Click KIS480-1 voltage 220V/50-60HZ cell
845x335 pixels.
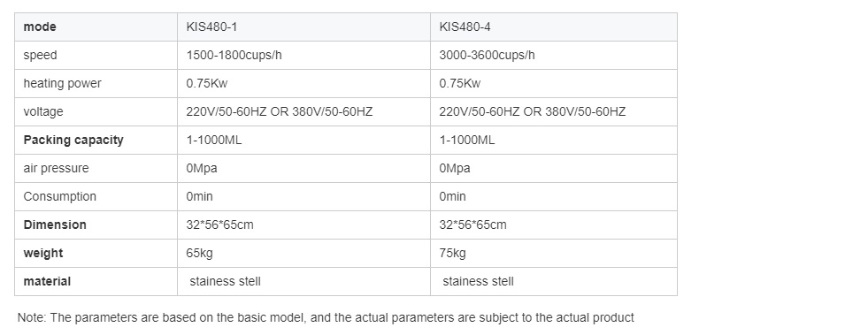click(x=303, y=111)
